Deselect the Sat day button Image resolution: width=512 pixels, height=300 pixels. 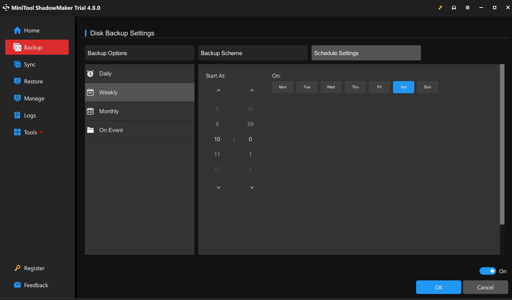click(403, 87)
